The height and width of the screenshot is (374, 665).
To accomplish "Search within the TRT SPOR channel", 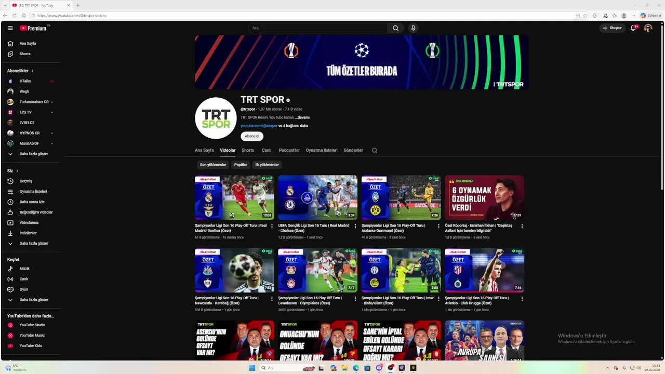I will point(375,150).
